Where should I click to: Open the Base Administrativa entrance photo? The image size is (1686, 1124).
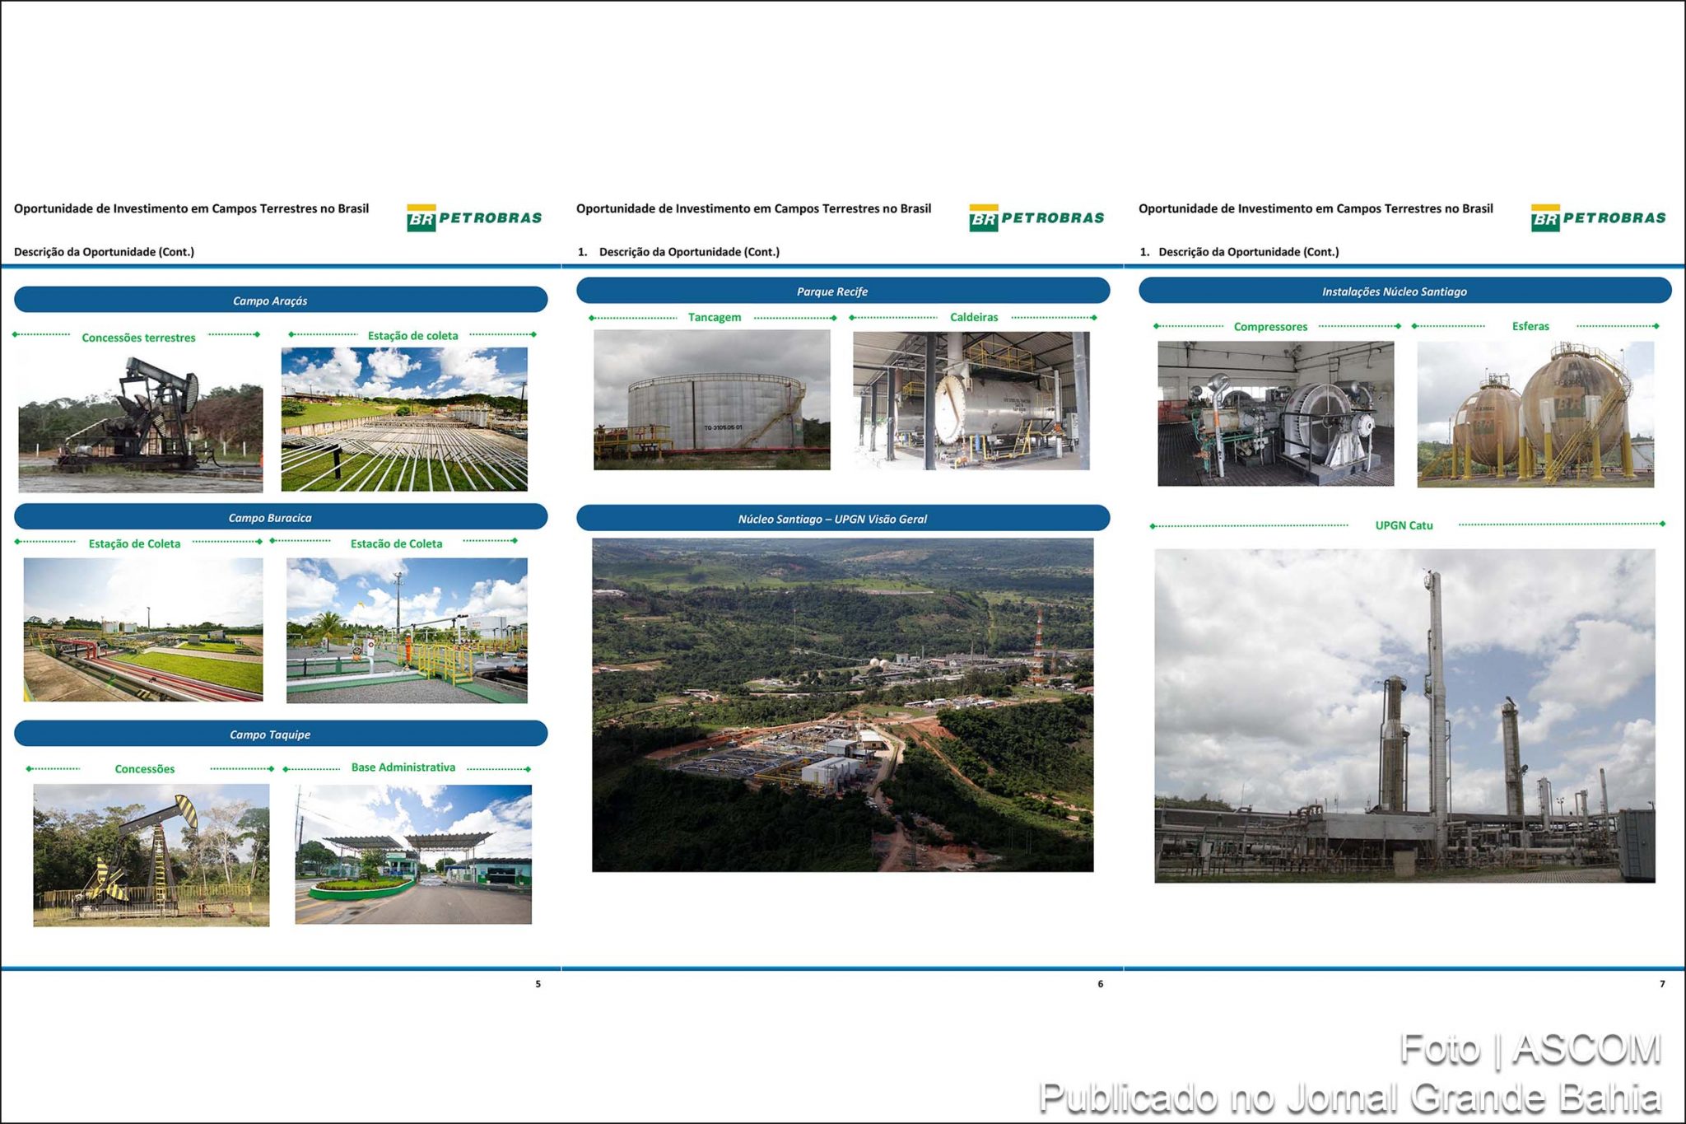413,855
